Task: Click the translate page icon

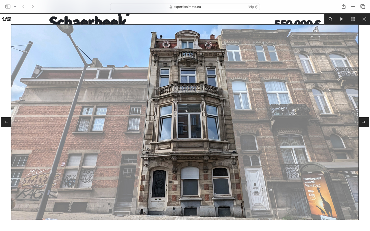Action: point(251,7)
